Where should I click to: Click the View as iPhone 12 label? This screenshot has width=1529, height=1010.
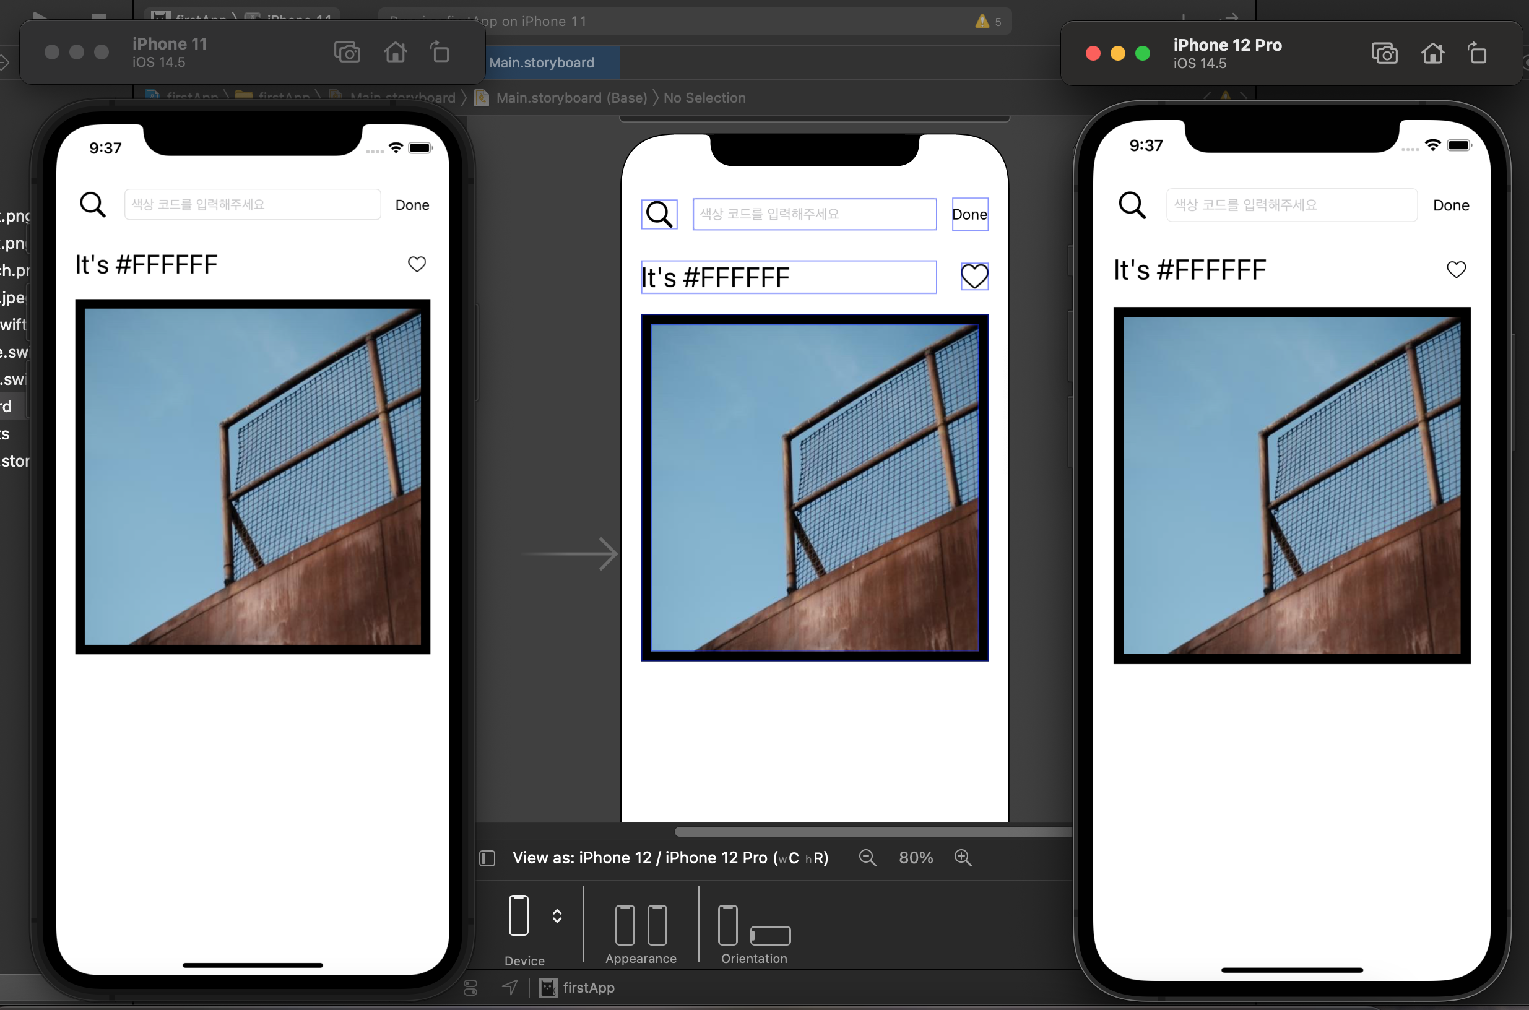(670, 858)
